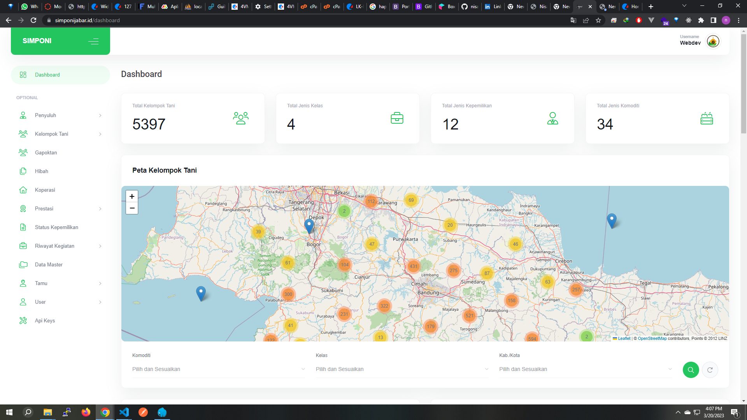Click the Penyuluh person icon
The image size is (747, 420).
coord(23,115)
